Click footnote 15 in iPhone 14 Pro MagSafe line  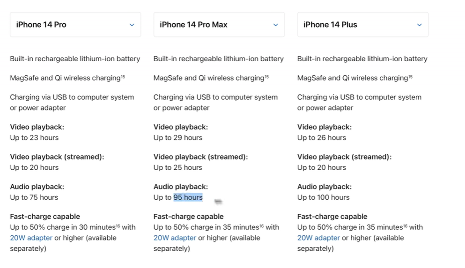pyautogui.click(x=123, y=77)
